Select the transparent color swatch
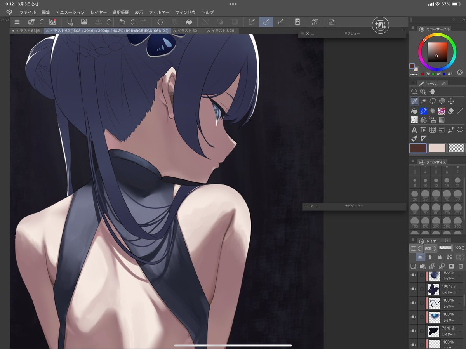The height and width of the screenshot is (349, 466). [456, 148]
